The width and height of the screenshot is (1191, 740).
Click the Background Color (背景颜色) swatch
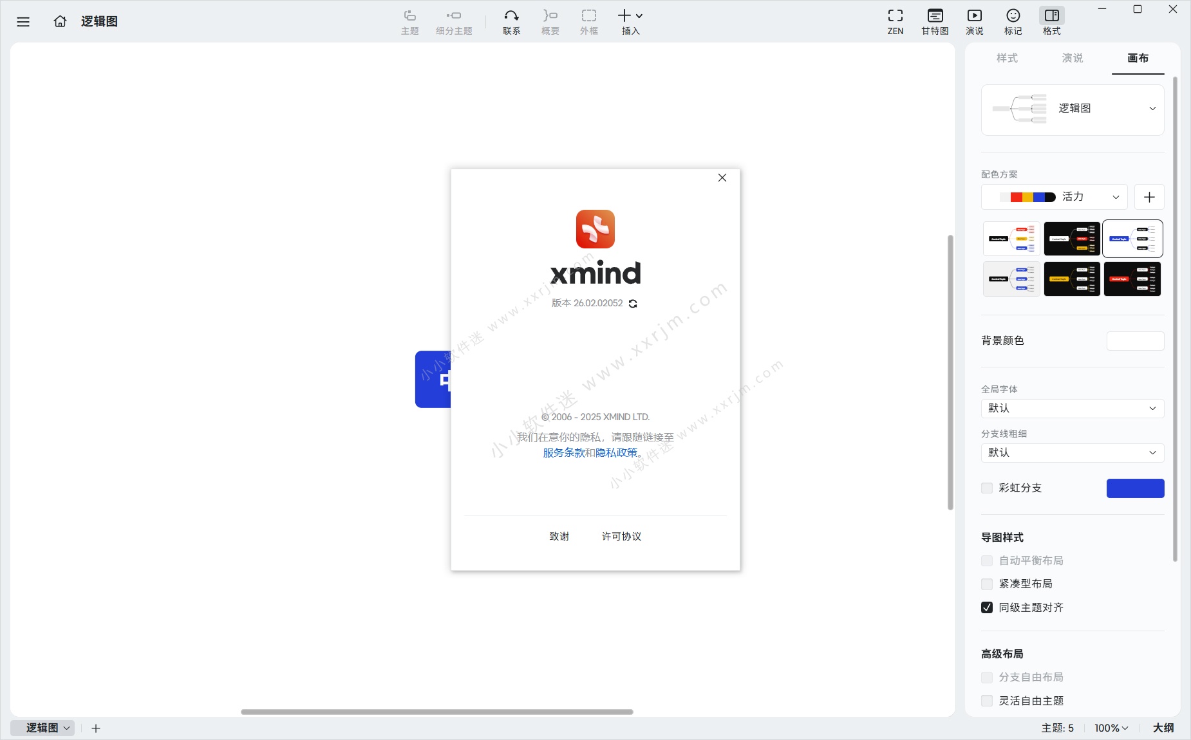coord(1135,341)
